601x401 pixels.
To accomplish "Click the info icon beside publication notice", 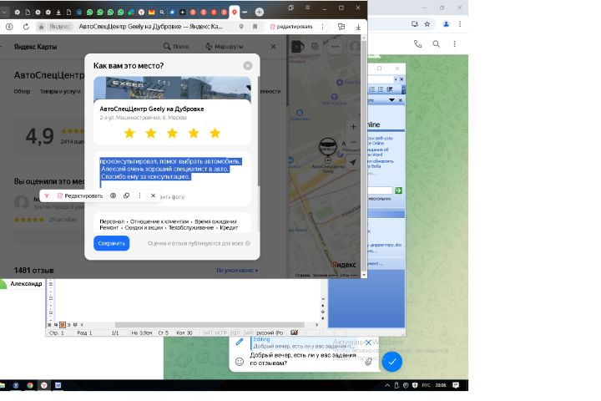I will pyautogui.click(x=248, y=243).
